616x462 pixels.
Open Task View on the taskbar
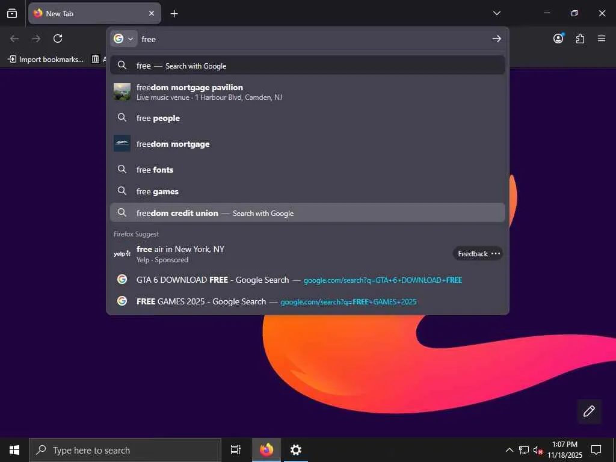(x=236, y=450)
